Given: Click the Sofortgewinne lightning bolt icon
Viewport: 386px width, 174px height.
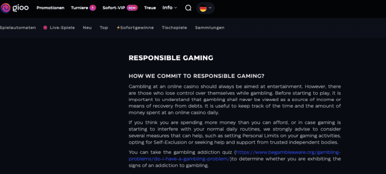Looking at the screenshot, I should tap(118, 28).
